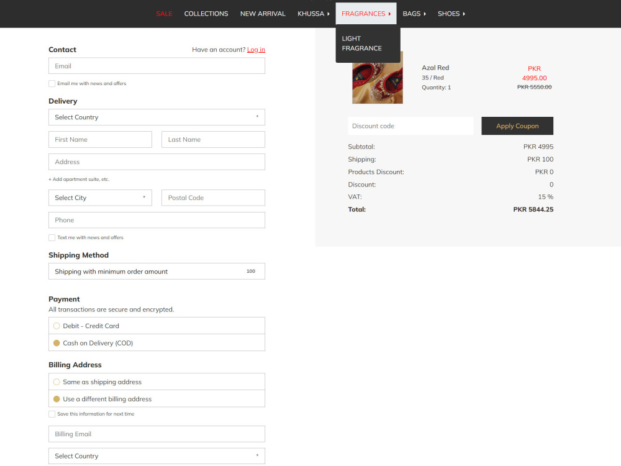Click the Azal Red product name

click(x=435, y=68)
